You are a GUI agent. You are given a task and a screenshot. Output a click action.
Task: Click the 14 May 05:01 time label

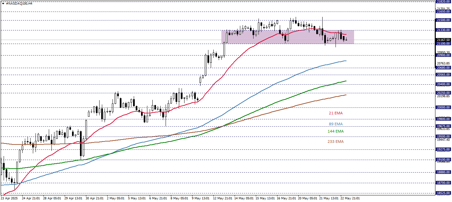[x=243, y=198]
